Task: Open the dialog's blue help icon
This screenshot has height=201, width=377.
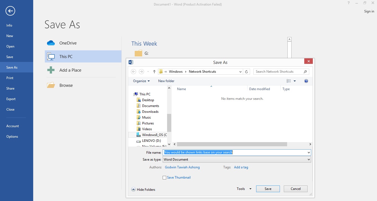Action: (306, 81)
